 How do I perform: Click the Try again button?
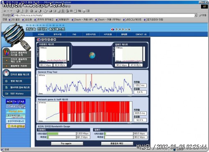point(67,144)
